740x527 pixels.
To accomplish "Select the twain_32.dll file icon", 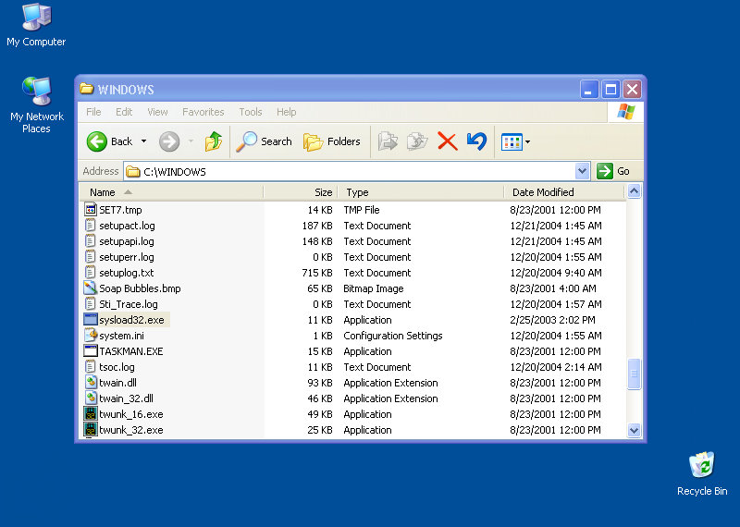I will (90, 398).
